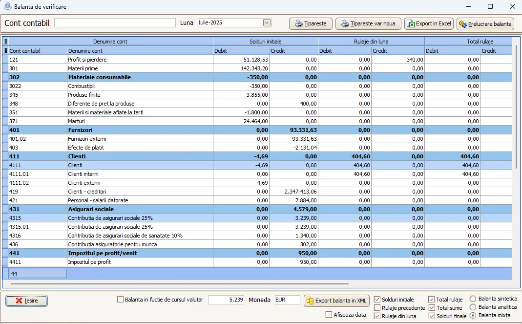Click the Balanta de verificare window icon
Viewport: 522px width, 324px height.
tap(8, 6)
